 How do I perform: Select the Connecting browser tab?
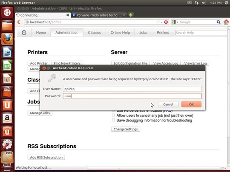[43, 15]
